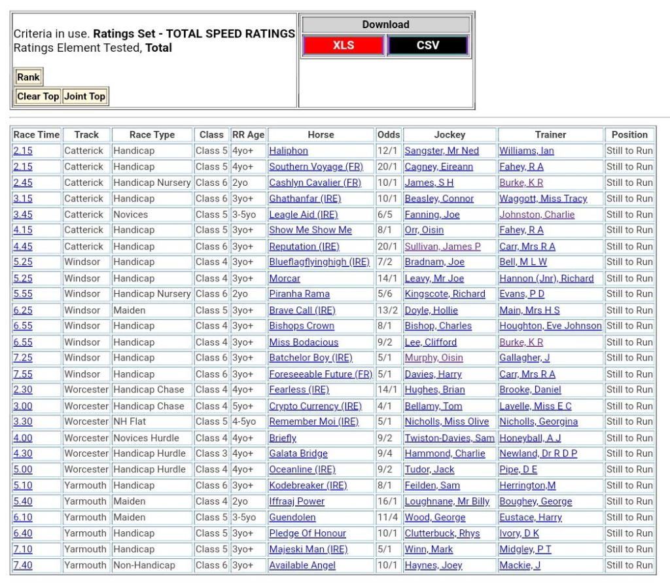Viewport: 670px width, 585px height.
Task: Open the Piranha Rama horse link
Action: coord(299,294)
